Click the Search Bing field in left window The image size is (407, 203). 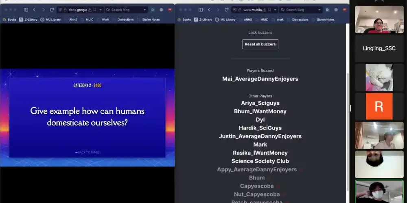(x=124, y=10)
